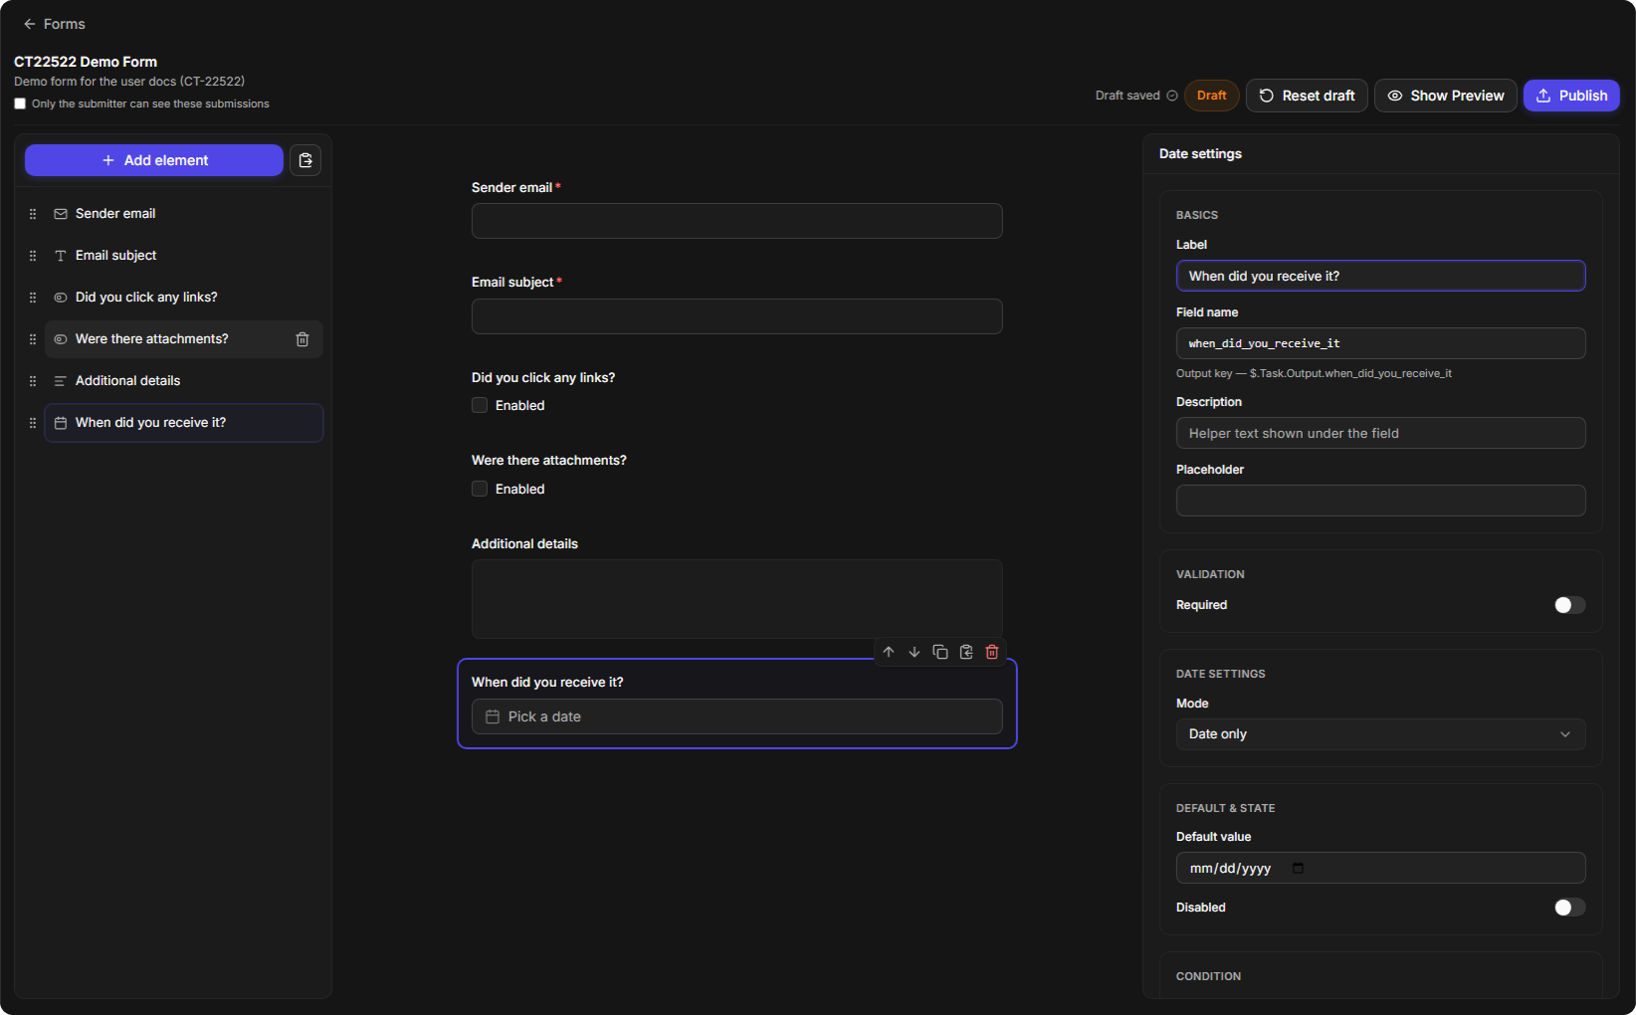1636x1015 pixels.
Task: Click drag handle for Email subject row
Action: click(x=33, y=256)
